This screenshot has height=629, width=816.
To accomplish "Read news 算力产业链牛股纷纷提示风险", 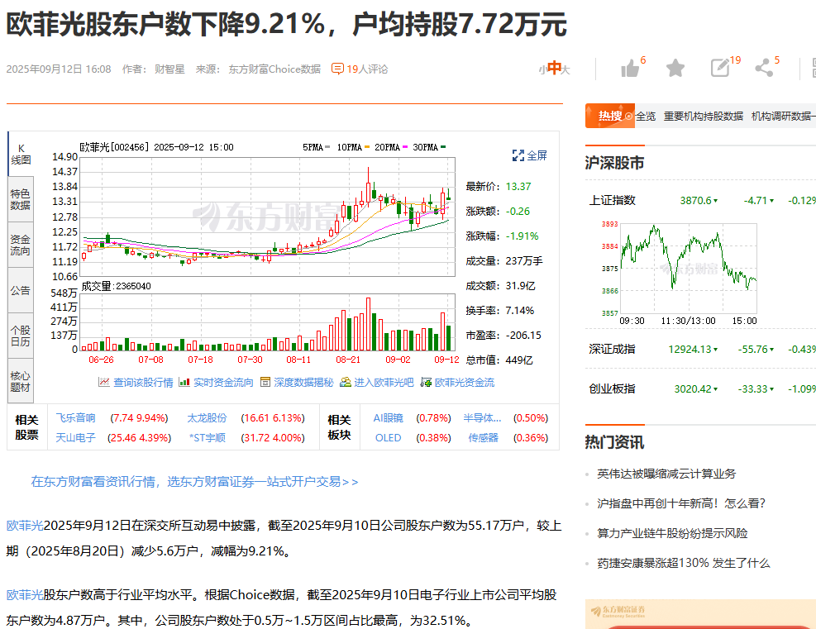I will click(x=672, y=533).
